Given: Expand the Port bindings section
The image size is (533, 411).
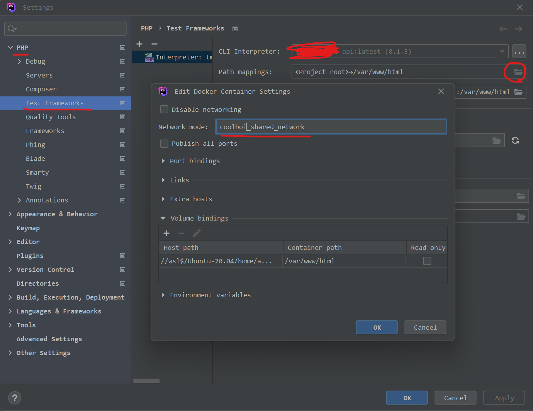Looking at the screenshot, I should tap(163, 161).
